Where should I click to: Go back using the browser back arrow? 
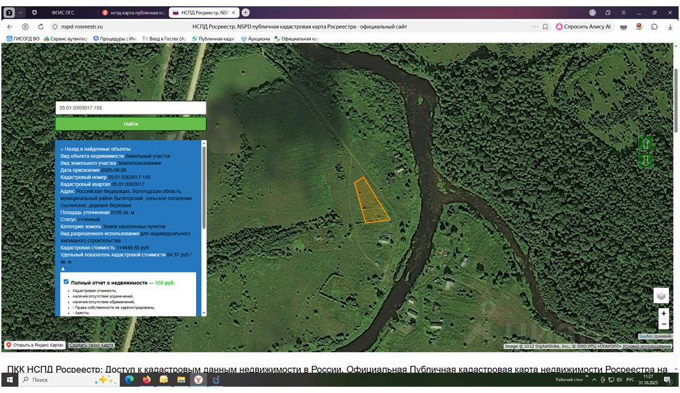(10, 27)
